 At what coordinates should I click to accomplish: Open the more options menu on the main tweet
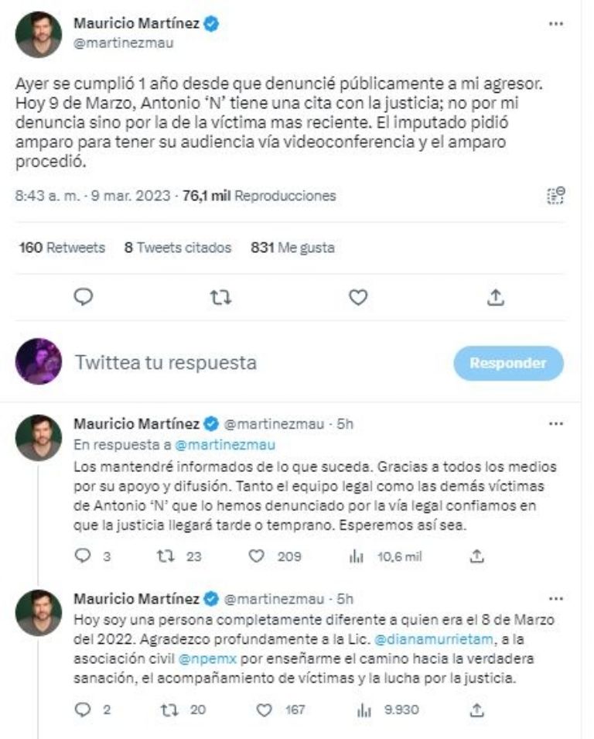[555, 22]
